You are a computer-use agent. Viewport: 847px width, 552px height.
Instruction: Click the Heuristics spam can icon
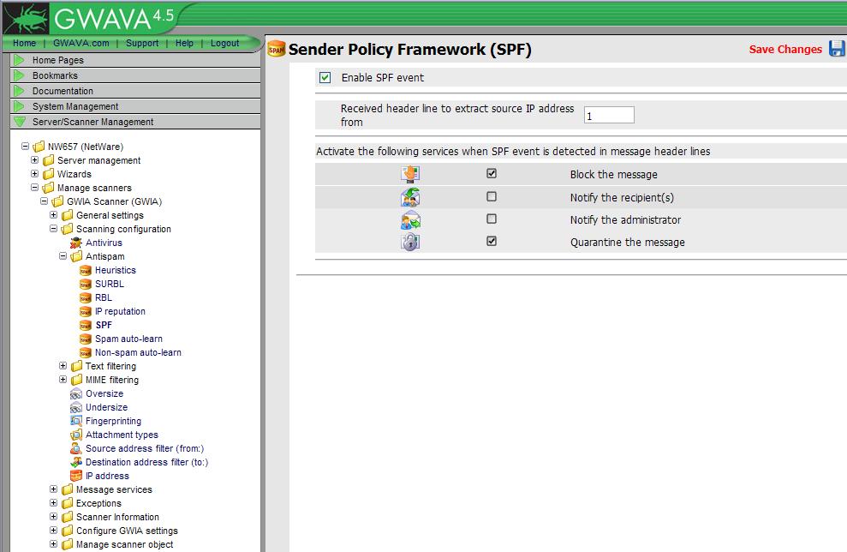click(x=86, y=270)
